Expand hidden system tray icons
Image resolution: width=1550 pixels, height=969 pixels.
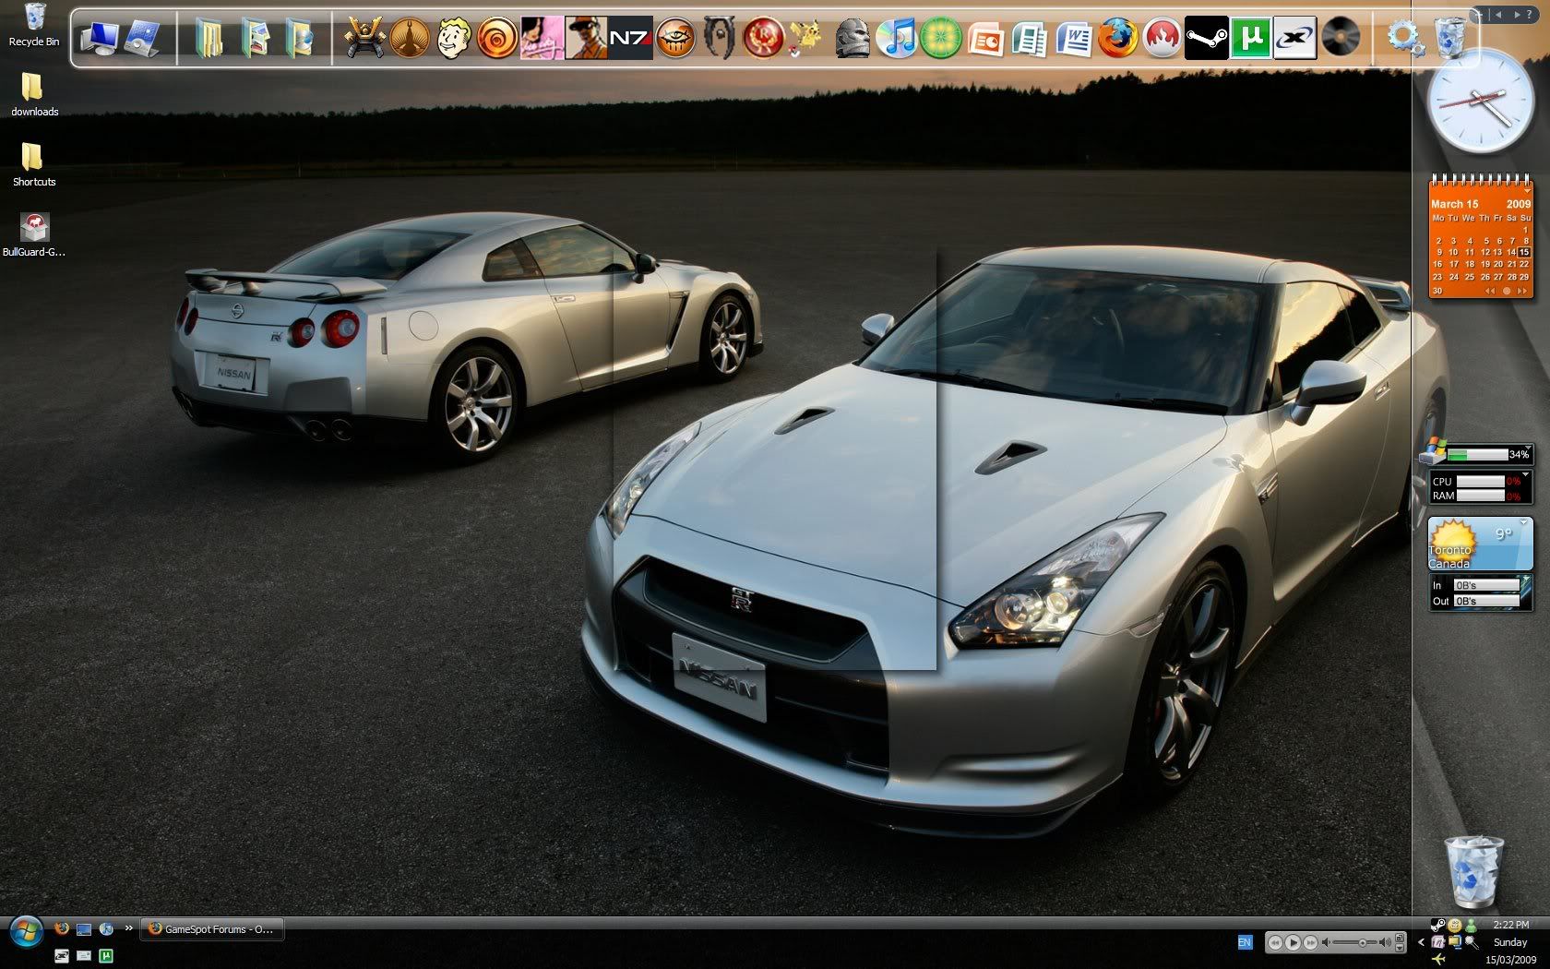tap(1421, 942)
